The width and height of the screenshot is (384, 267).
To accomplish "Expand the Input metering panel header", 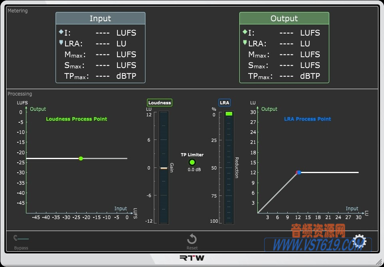I will click(100, 18).
